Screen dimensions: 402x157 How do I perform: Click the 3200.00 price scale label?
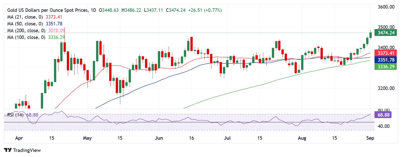pos(386,88)
